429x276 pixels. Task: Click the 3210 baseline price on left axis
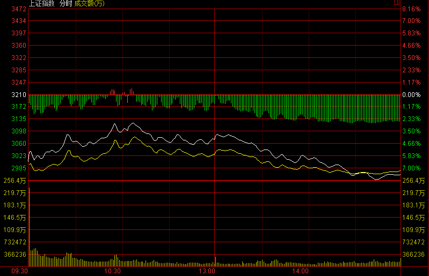pyautogui.click(x=19, y=94)
